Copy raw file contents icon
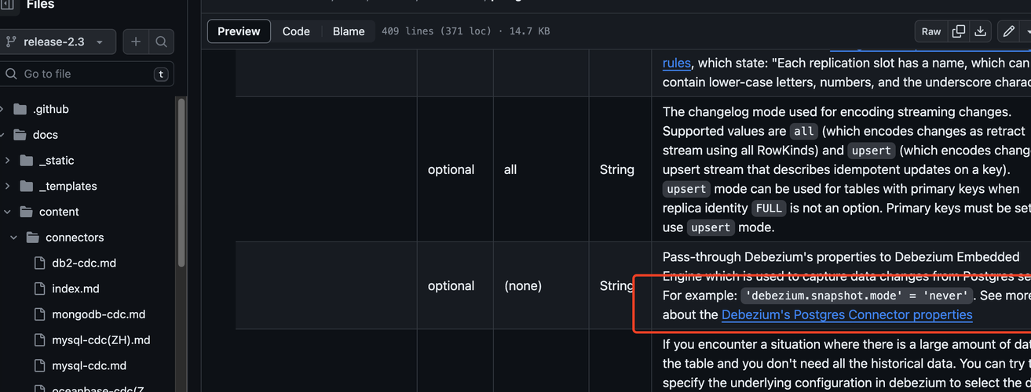Image resolution: width=1031 pixels, height=392 pixels. tap(958, 31)
